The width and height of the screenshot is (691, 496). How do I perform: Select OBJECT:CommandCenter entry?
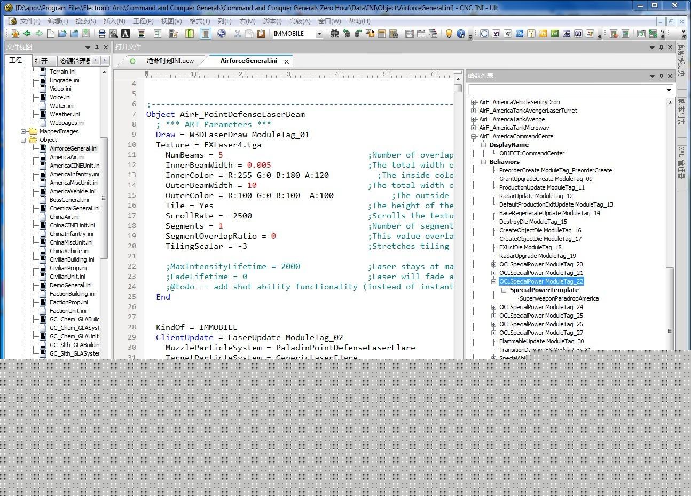(532, 153)
